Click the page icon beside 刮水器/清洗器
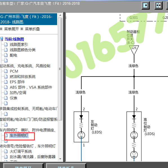This screenshot has width=168, height=168. click(6, 157)
